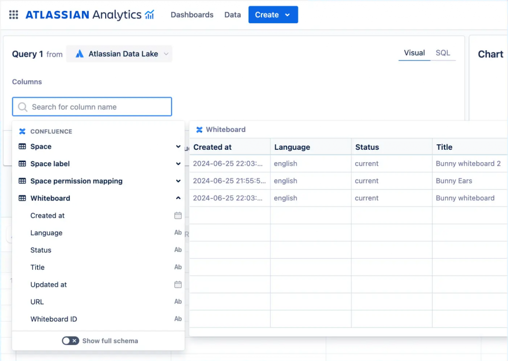Click the Query 1 title

(x=28, y=54)
